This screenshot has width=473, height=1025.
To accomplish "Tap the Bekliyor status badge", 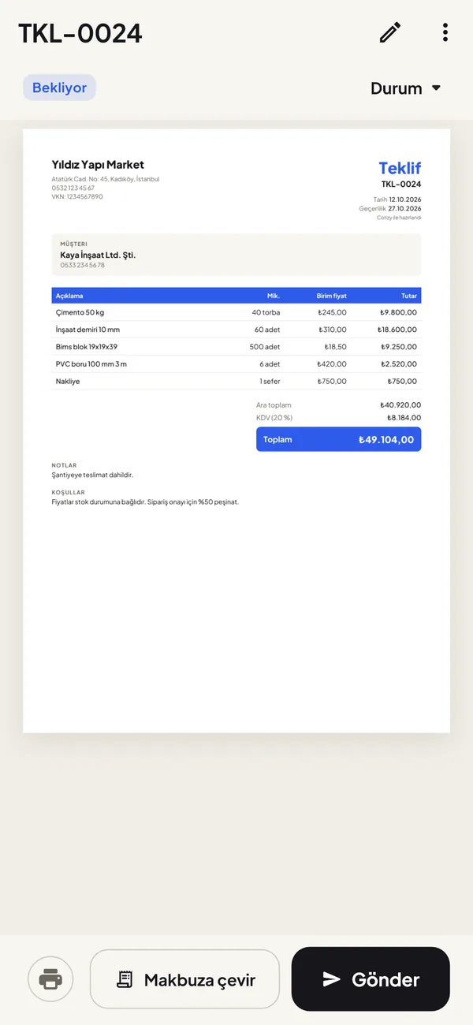I will [x=59, y=88].
